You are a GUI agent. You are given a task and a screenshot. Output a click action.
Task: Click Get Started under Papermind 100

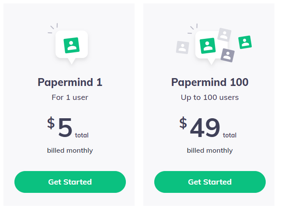210,182
